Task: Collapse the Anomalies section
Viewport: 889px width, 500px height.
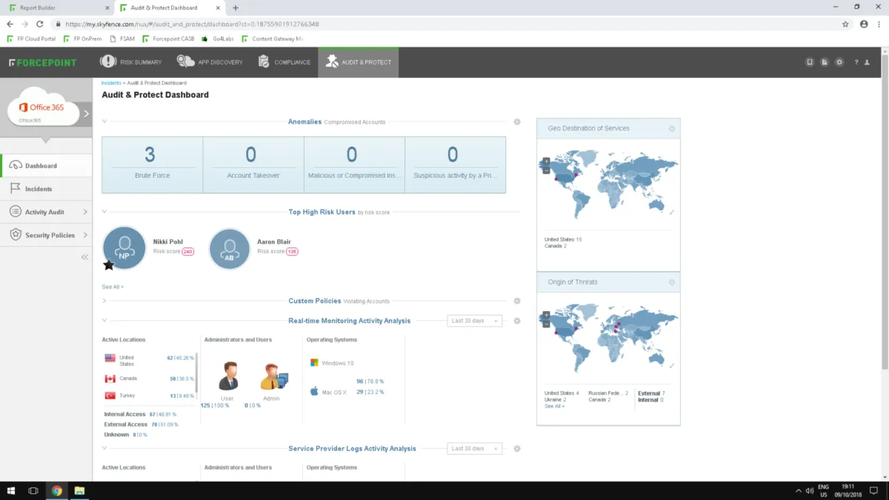Action: pyautogui.click(x=104, y=121)
